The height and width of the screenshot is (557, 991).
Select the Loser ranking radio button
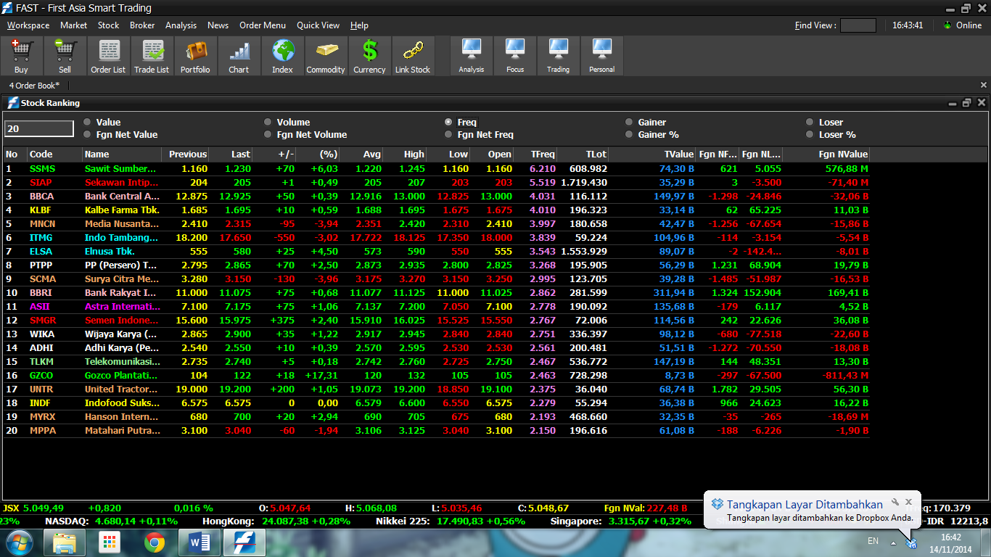pos(810,122)
